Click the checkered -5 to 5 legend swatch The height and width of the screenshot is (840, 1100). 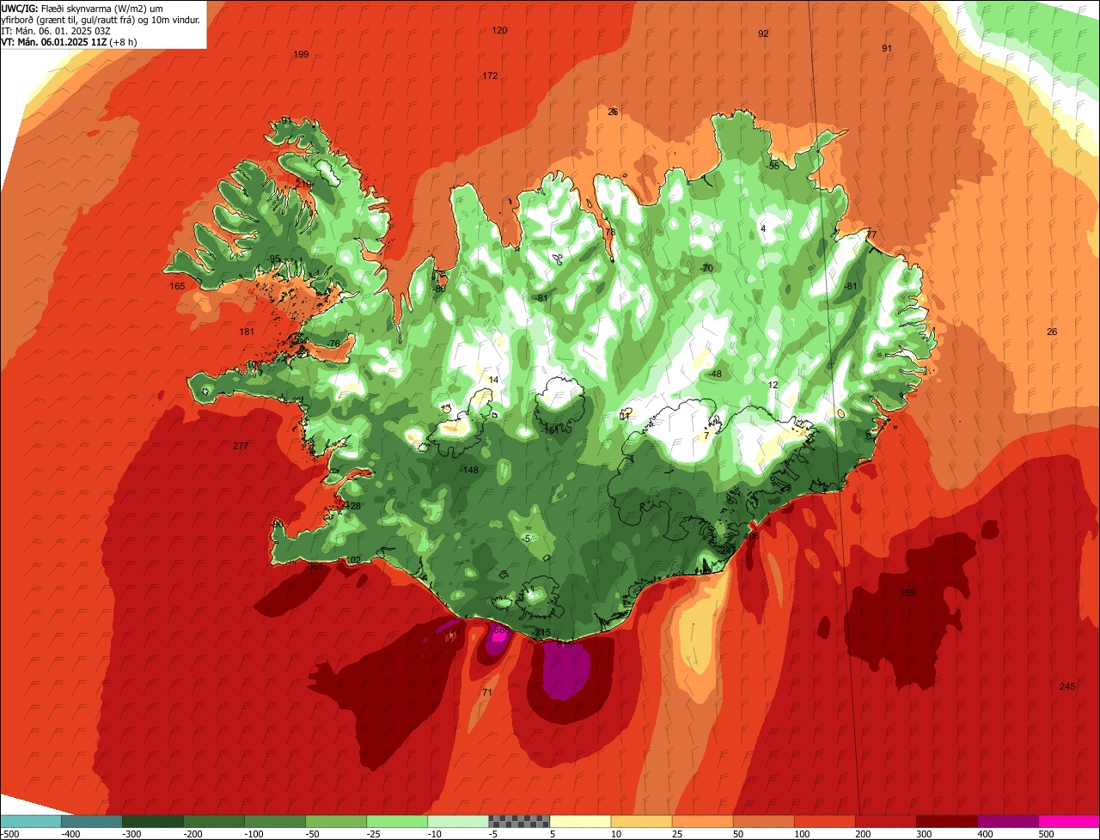[518, 821]
